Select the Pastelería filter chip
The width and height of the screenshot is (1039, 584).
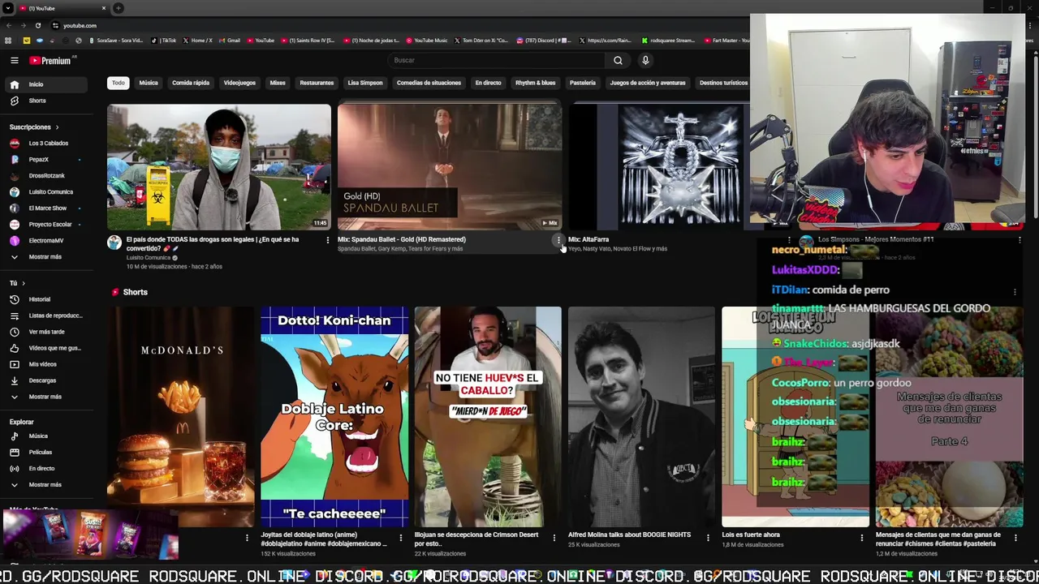[x=583, y=83]
